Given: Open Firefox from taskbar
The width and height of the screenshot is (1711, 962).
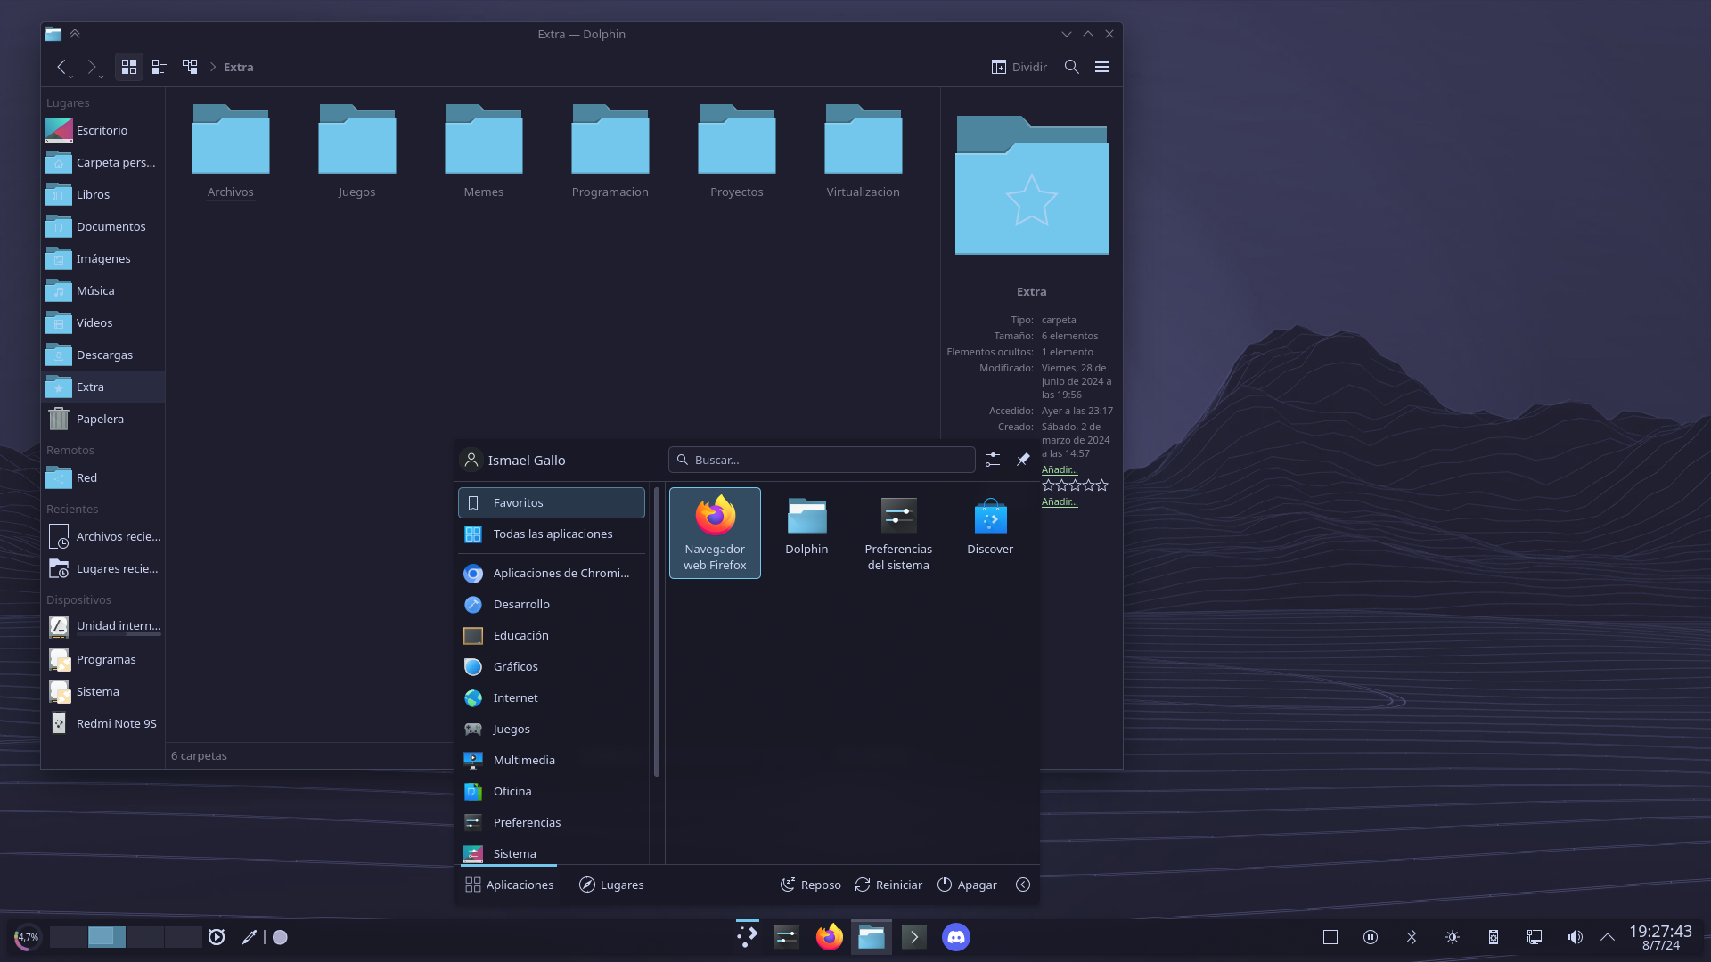Looking at the screenshot, I should (830, 937).
